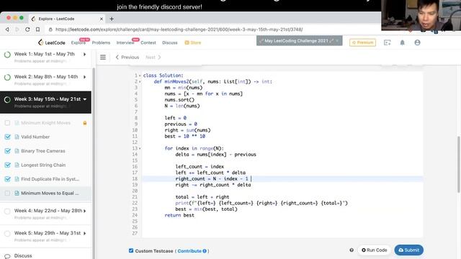461x259 pixels.
Task: Click the site security icon in address bar
Action: 50,29
